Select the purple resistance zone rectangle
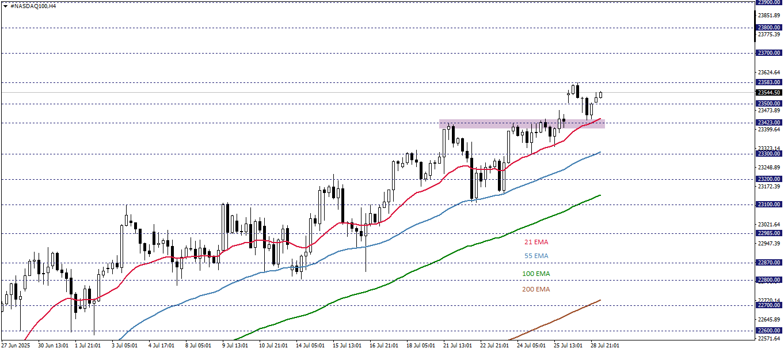Viewport: 784px width, 352px height. 522,124
